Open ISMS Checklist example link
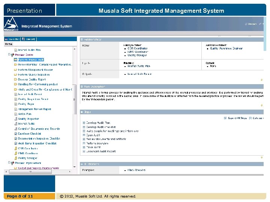 [x=136, y=170]
